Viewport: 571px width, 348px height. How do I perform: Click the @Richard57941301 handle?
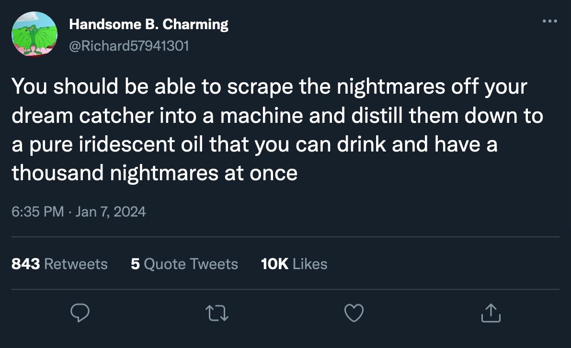129,45
